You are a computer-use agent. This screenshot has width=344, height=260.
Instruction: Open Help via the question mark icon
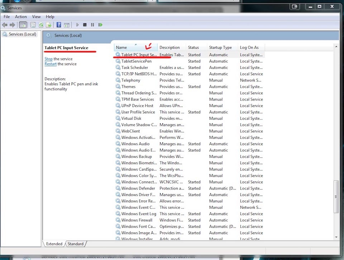coord(58,25)
